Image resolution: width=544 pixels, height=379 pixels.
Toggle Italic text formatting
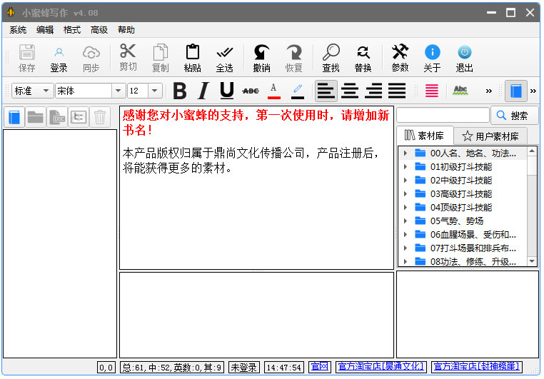(x=203, y=91)
